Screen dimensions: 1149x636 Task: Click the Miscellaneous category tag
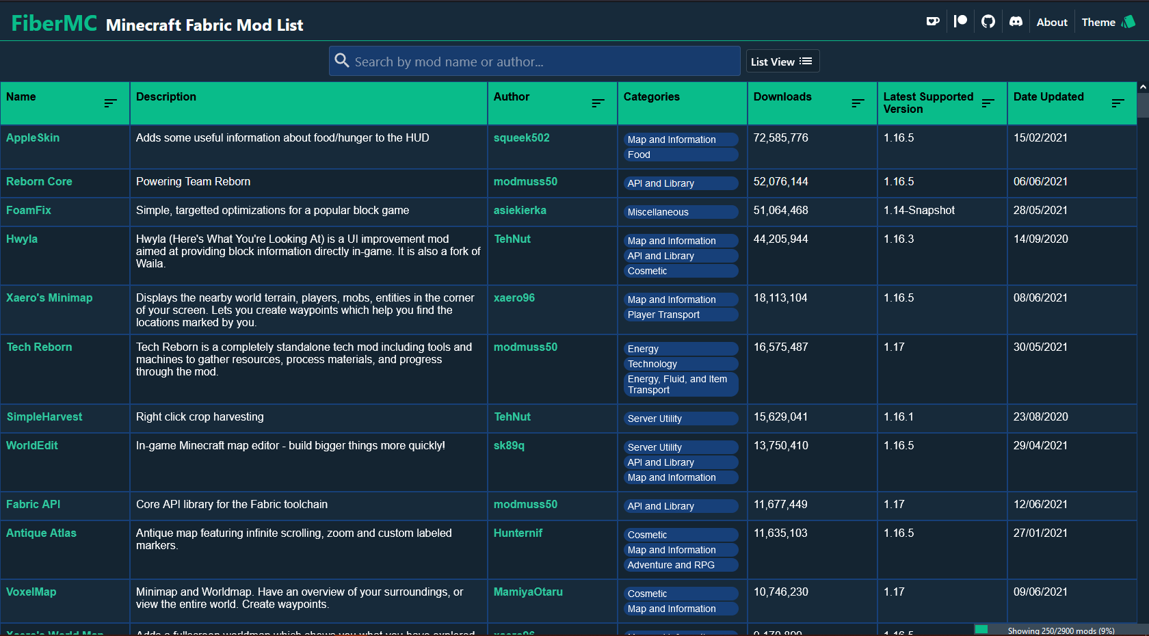[681, 212]
